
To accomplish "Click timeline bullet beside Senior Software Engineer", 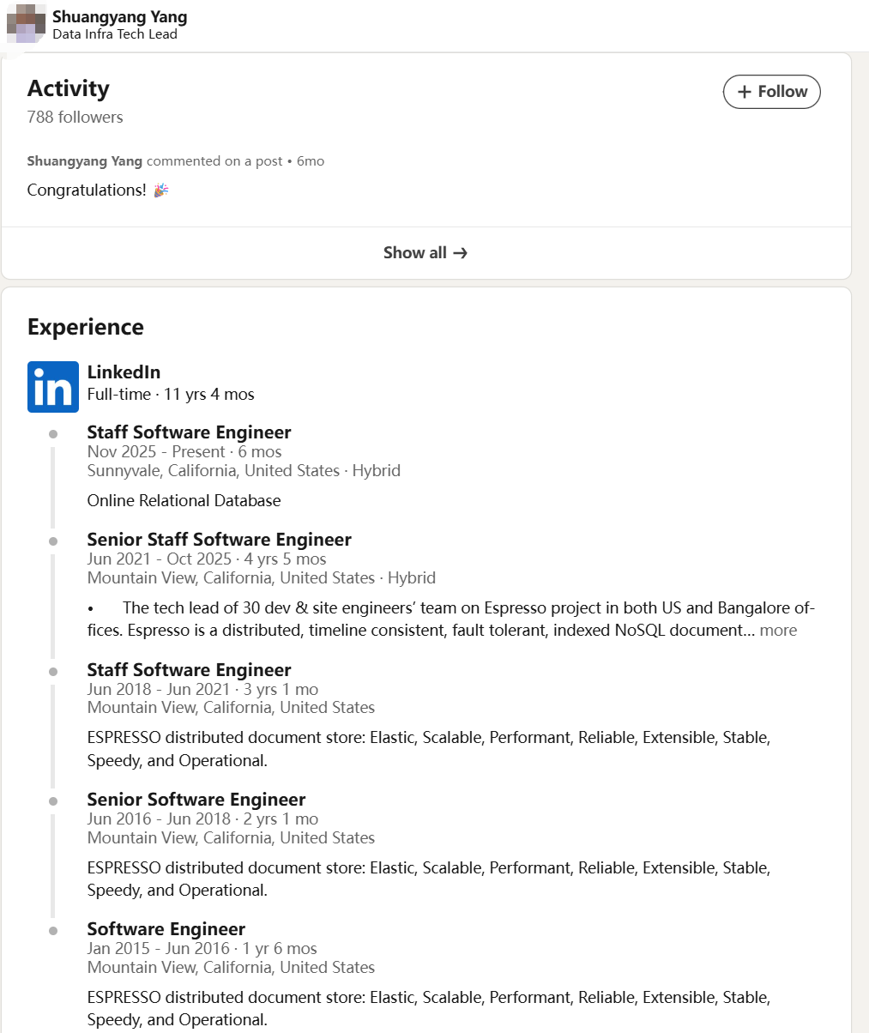I will tap(53, 801).
